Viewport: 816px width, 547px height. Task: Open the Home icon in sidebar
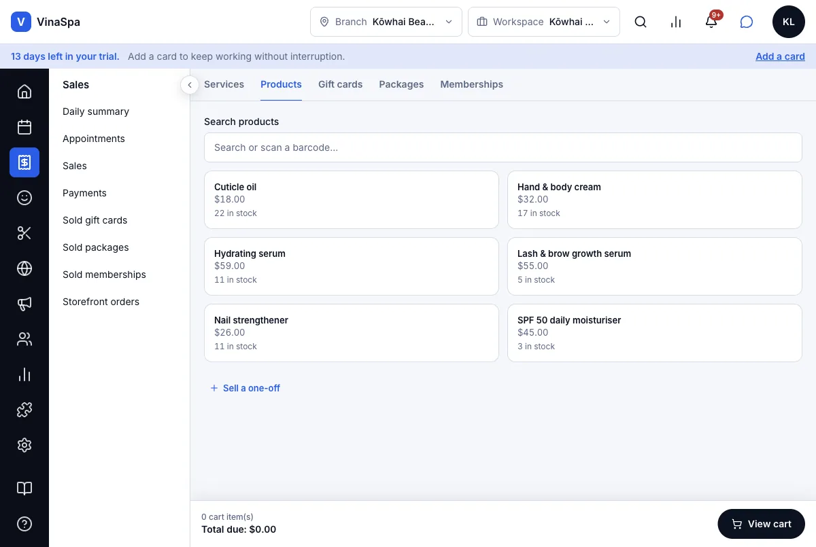24,92
